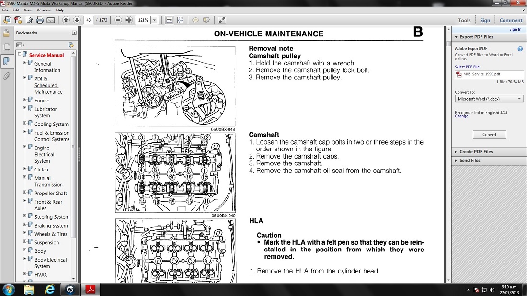The height and width of the screenshot is (296, 527).
Task: Open the Window menu
Action: tap(44, 10)
